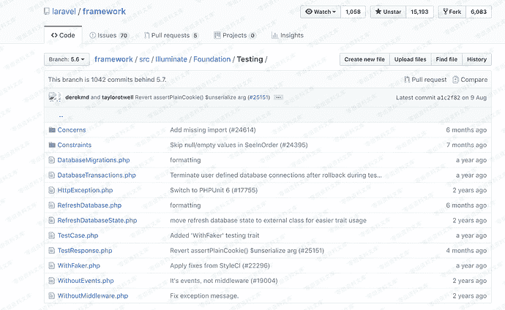This screenshot has width=505, height=310.
Task: Click the file icon beside WithFaker.php
Action: coord(52,265)
